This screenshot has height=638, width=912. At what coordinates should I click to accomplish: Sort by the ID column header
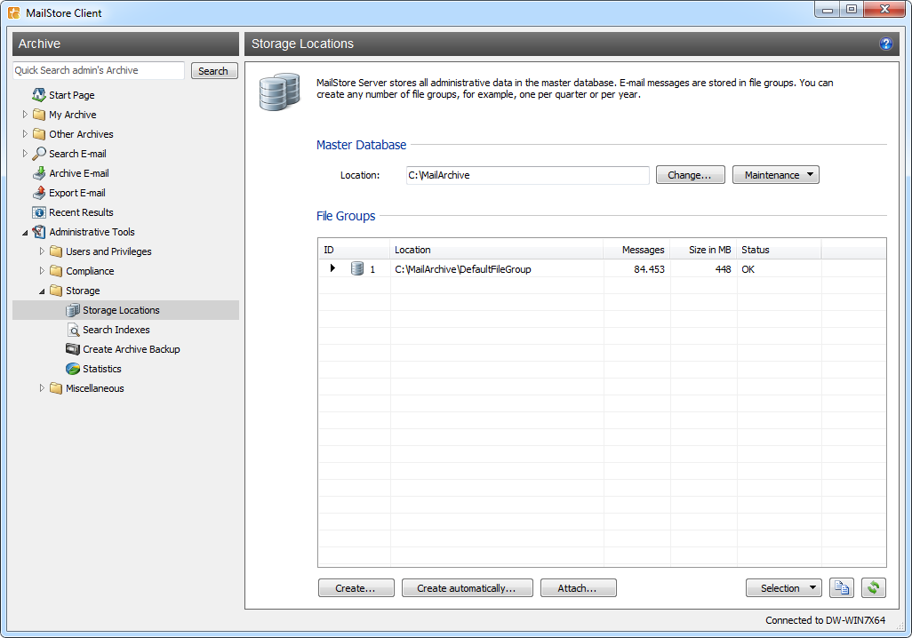coord(354,250)
